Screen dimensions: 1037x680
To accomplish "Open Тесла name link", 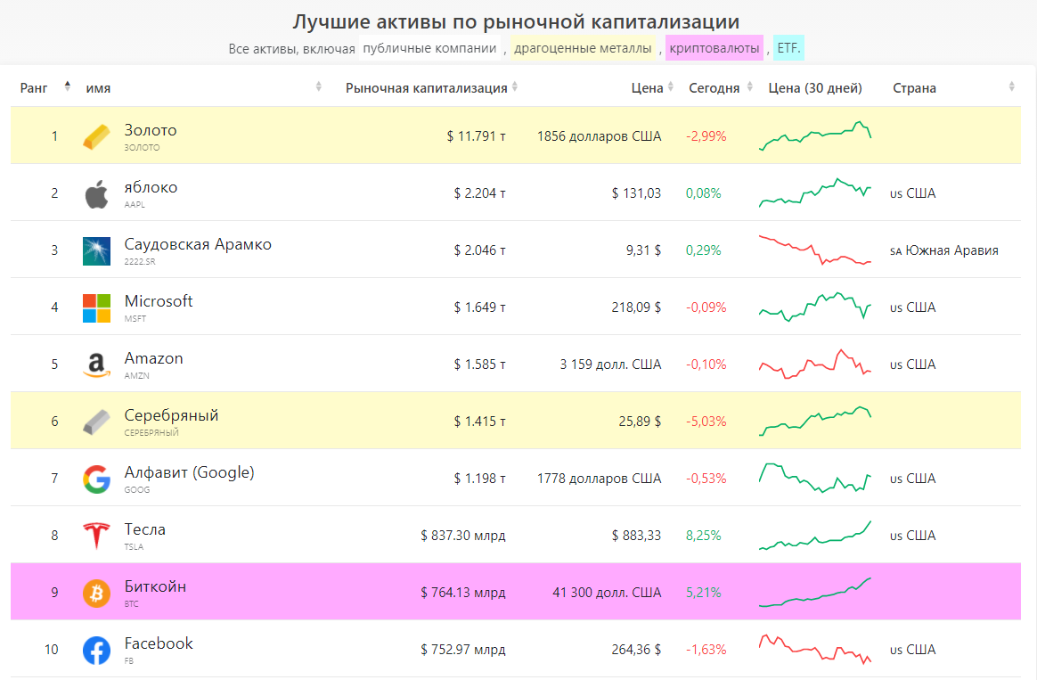I will point(145,529).
